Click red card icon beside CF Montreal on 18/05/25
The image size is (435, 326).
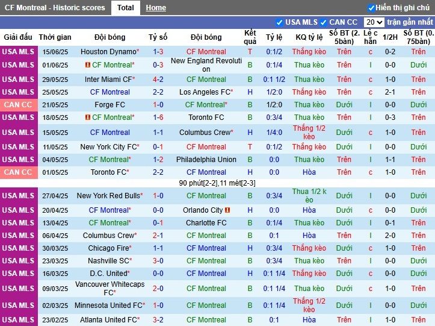[x=88, y=118]
